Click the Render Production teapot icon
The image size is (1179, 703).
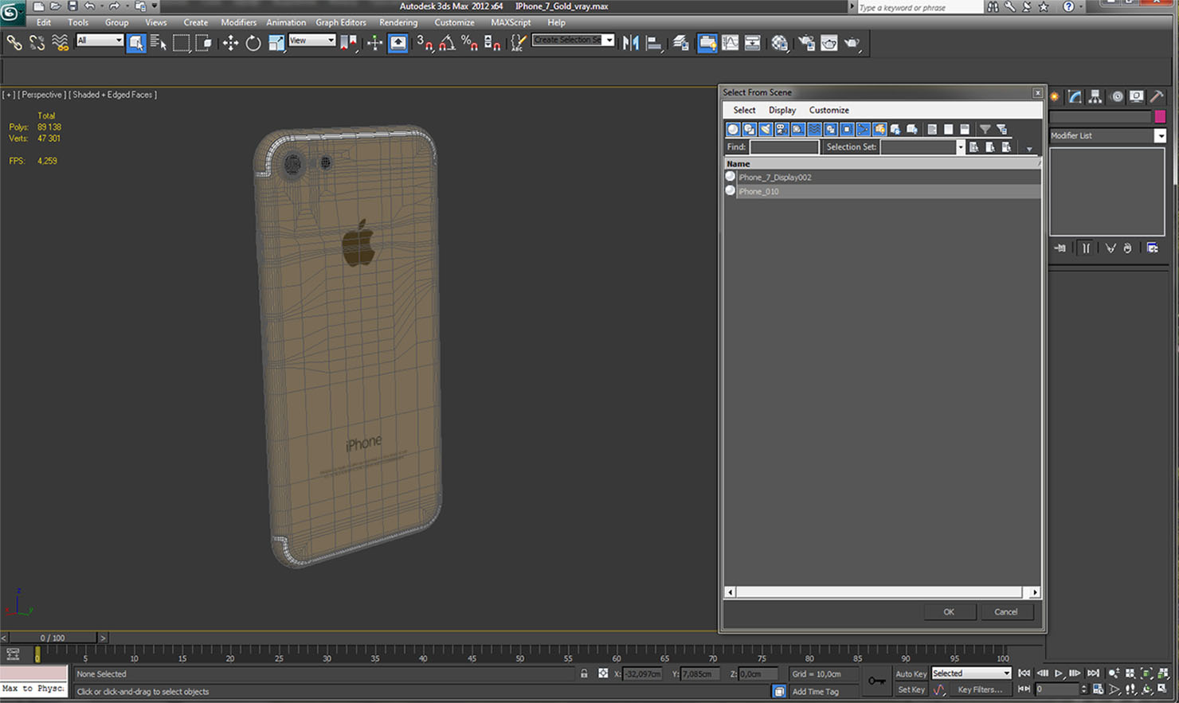pos(852,43)
